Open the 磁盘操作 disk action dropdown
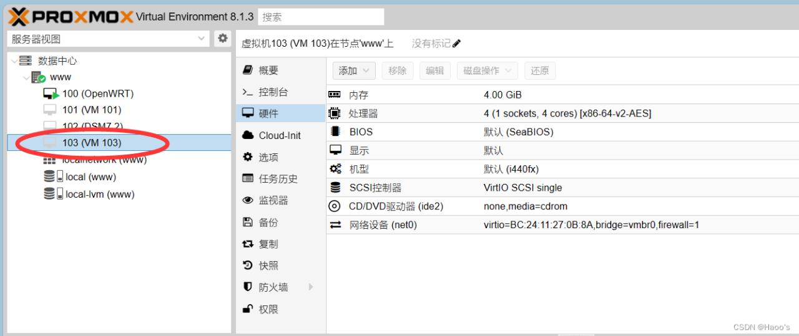The width and height of the screenshot is (799, 336). (x=488, y=70)
